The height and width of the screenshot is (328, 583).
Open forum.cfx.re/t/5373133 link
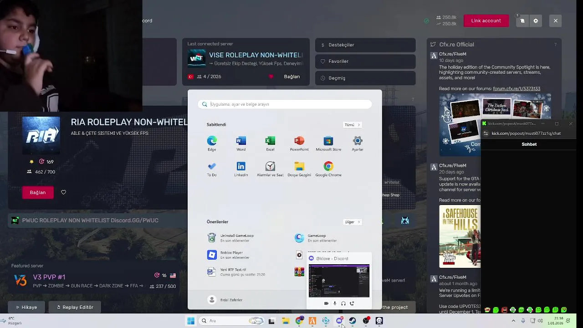(517, 89)
